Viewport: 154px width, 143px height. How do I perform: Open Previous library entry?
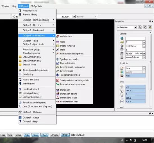(37, 14)
